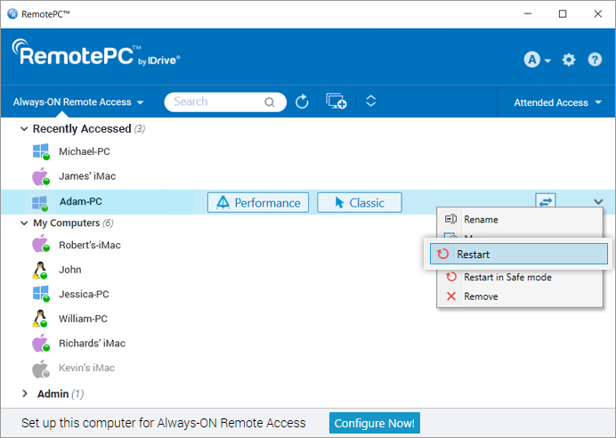Image resolution: width=616 pixels, height=438 pixels.
Task: Click the Windows icon beside Jessica-PC
Action: [x=41, y=295]
